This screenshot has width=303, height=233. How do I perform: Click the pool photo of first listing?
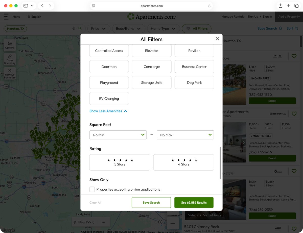tap(234, 84)
